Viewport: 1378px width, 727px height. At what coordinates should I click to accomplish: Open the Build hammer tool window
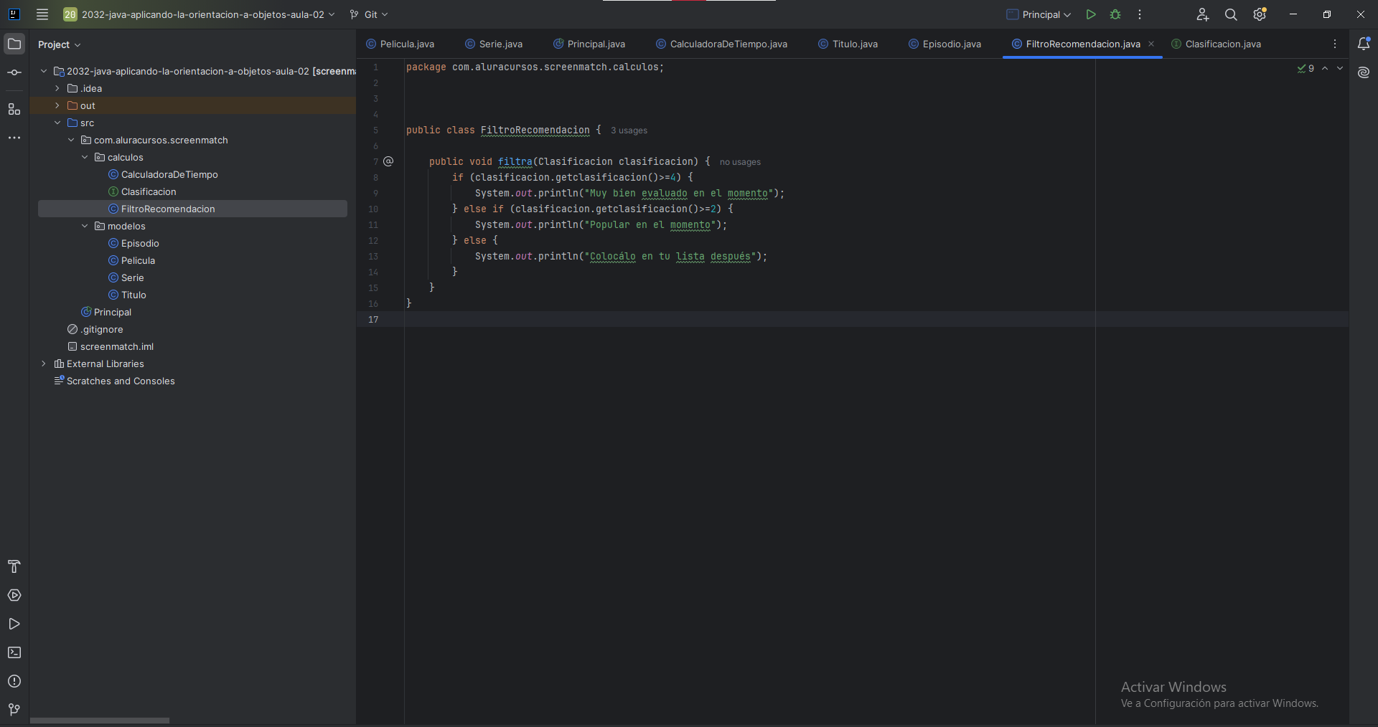click(14, 566)
